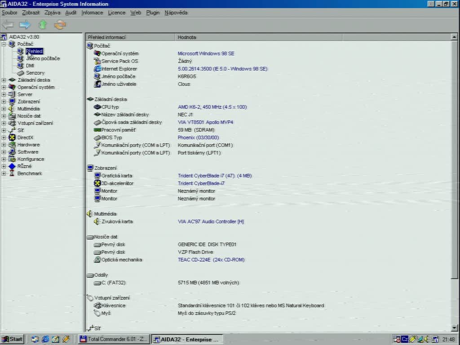Switch to Total Commander taskbar button

coord(114,339)
